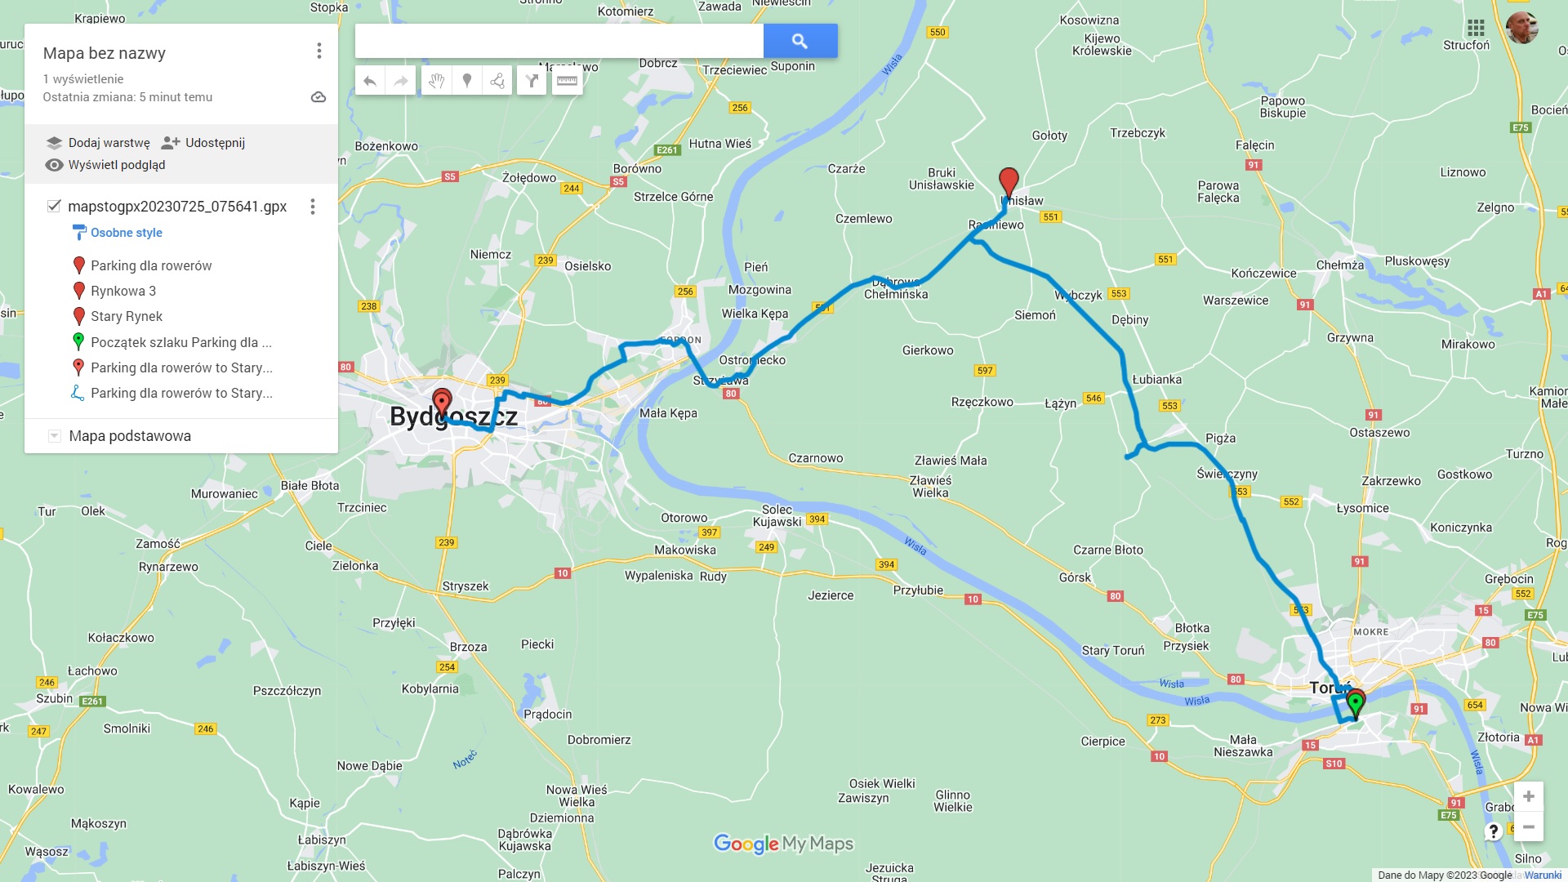1568x882 pixels.
Task: Select the hand pan tool
Action: [x=436, y=81]
